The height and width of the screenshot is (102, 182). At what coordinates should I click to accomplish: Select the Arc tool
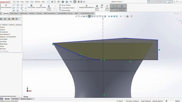pos(18,8)
